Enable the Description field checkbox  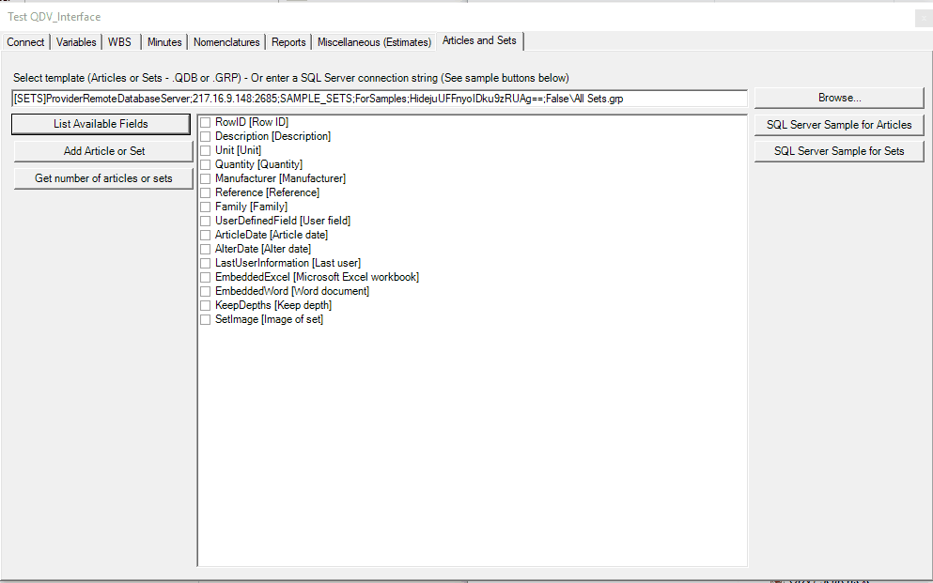click(x=205, y=136)
